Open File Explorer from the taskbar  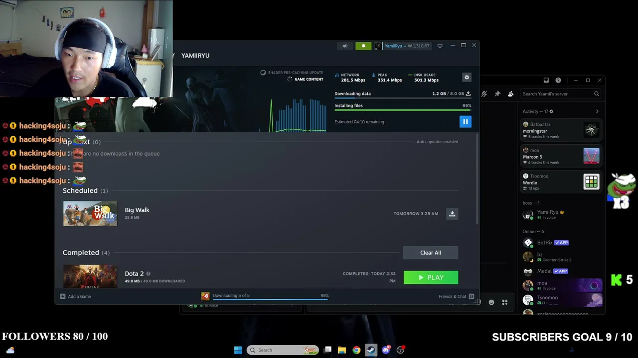tap(342, 350)
